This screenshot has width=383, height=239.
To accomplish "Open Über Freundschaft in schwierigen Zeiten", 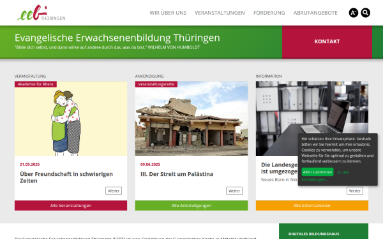I will 66,177.
